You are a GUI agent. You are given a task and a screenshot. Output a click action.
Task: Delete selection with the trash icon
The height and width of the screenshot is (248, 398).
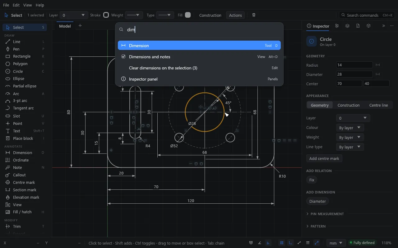coord(254,15)
